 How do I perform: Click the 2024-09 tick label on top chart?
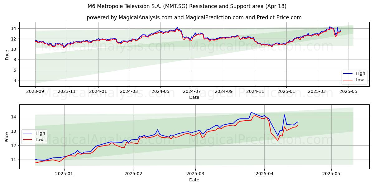click(x=224, y=92)
